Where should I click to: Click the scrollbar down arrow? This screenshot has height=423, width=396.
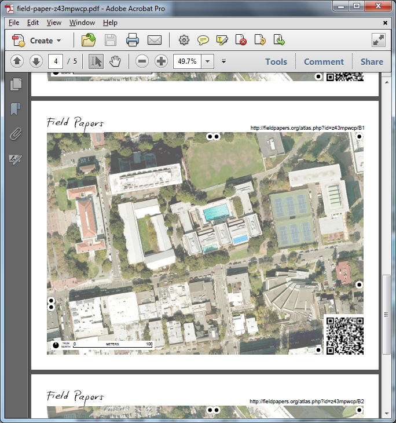coord(387,414)
